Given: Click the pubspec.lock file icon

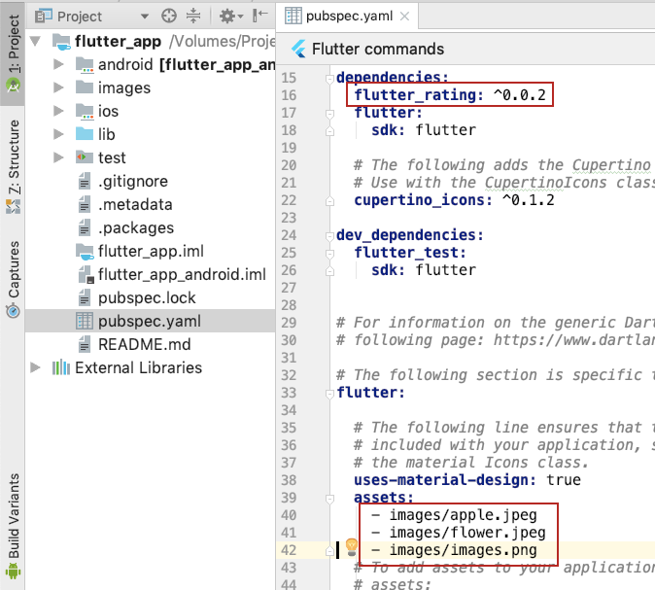Looking at the screenshot, I should [85, 298].
